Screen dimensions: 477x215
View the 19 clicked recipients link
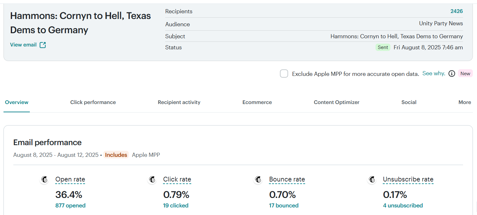coord(176,206)
